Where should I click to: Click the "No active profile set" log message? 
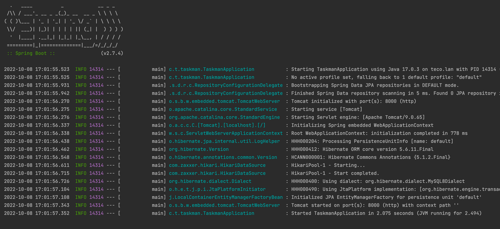point(386,77)
